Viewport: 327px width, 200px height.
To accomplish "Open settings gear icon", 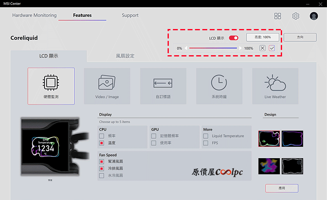I will click(x=296, y=16).
